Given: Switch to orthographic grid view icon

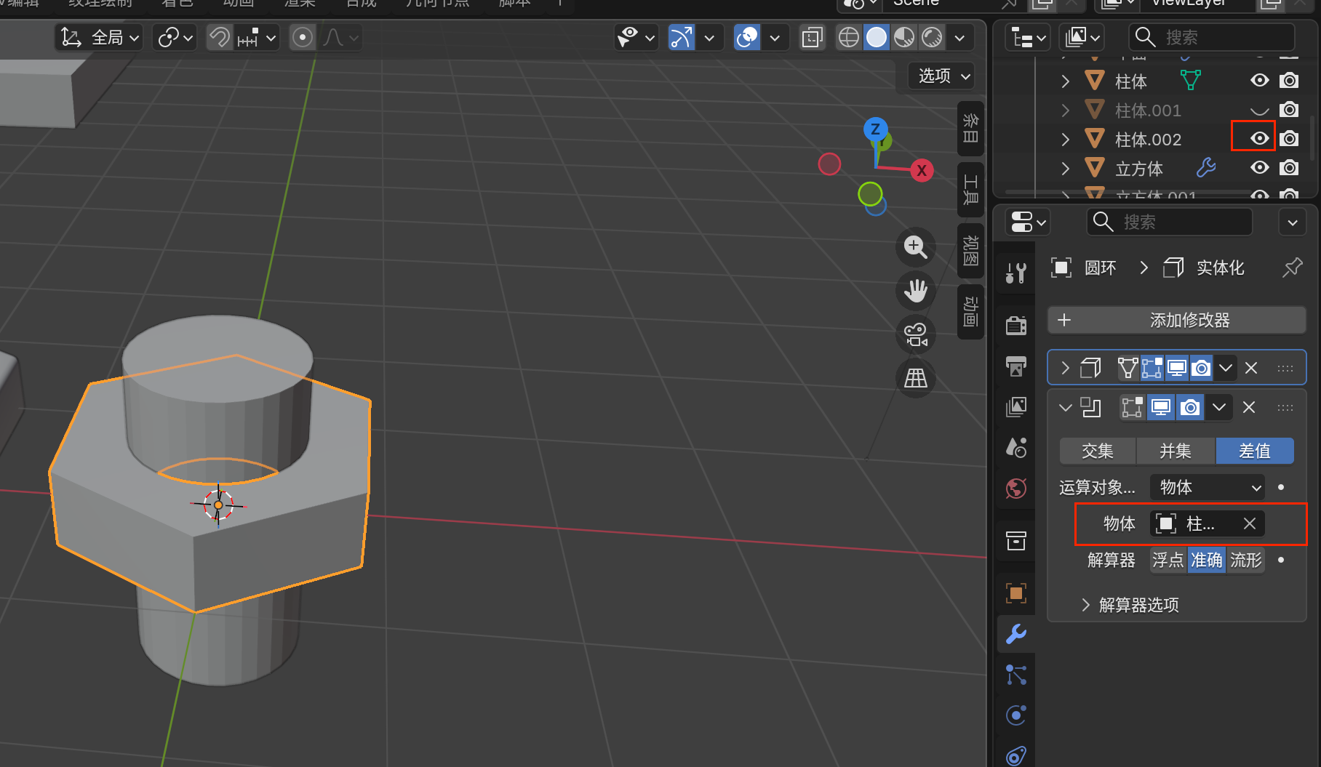Looking at the screenshot, I should [x=915, y=378].
